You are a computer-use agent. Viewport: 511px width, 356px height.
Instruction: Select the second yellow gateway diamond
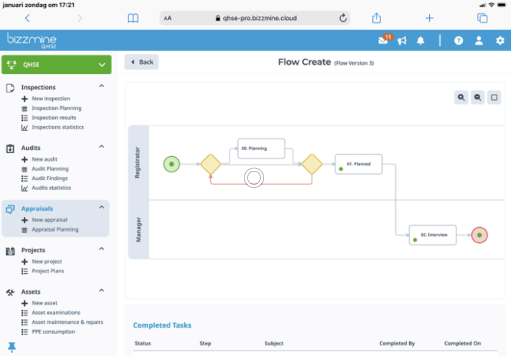pyautogui.click(x=312, y=164)
